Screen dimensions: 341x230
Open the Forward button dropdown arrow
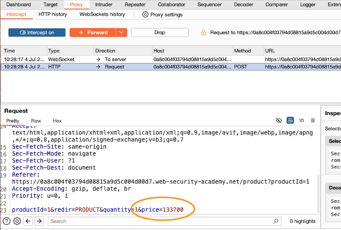(121, 32)
